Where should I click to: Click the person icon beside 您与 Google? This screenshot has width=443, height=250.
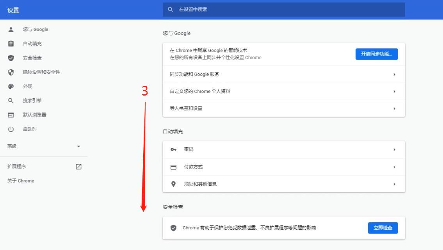coord(11,29)
